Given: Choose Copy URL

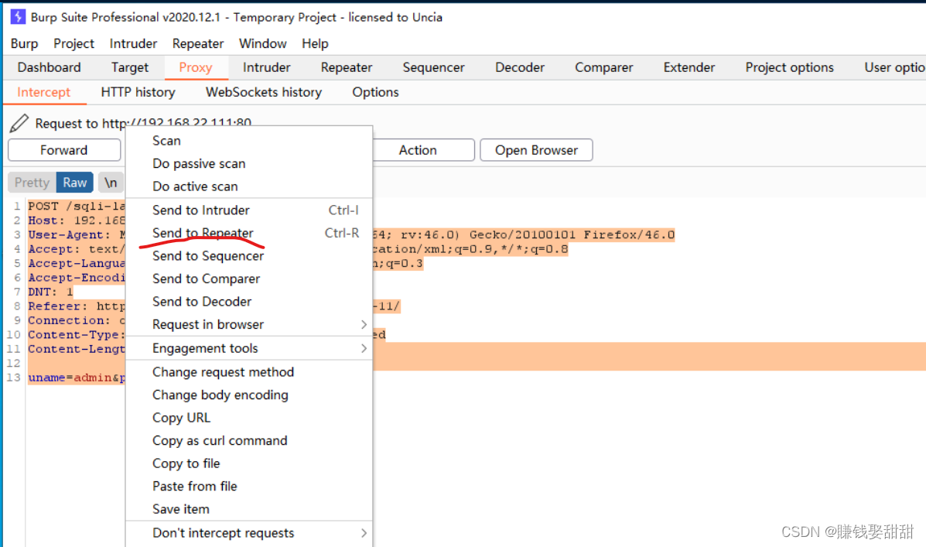Looking at the screenshot, I should point(248,419).
